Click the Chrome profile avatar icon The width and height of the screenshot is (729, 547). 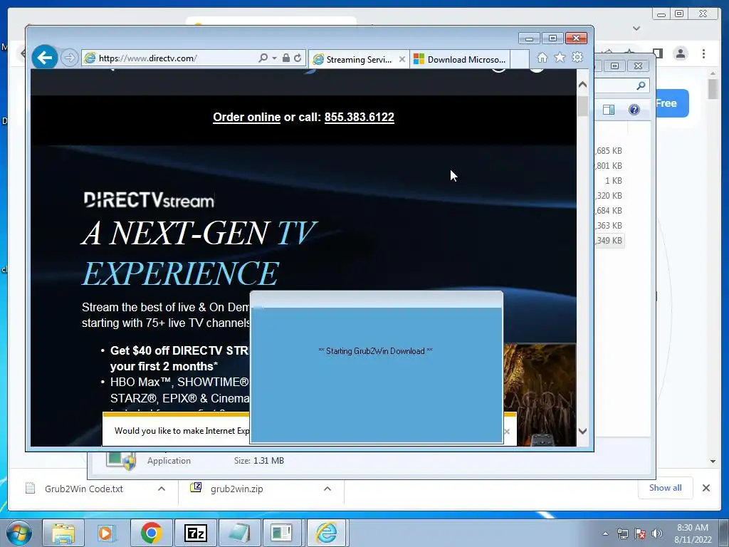click(x=681, y=53)
